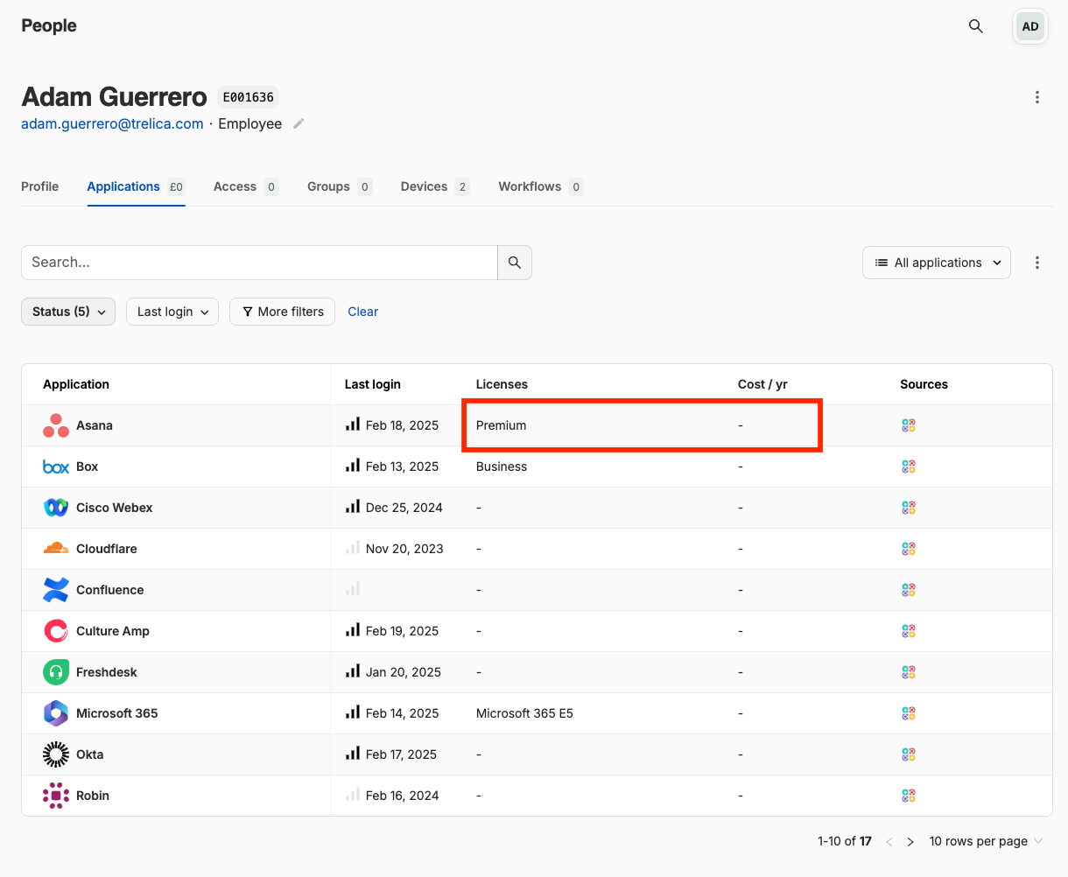1068x877 pixels.
Task: Open the AD user avatar menu
Action: 1030,26
